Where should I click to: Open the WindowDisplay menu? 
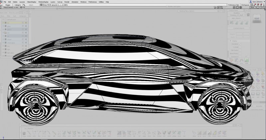pos(44,2)
